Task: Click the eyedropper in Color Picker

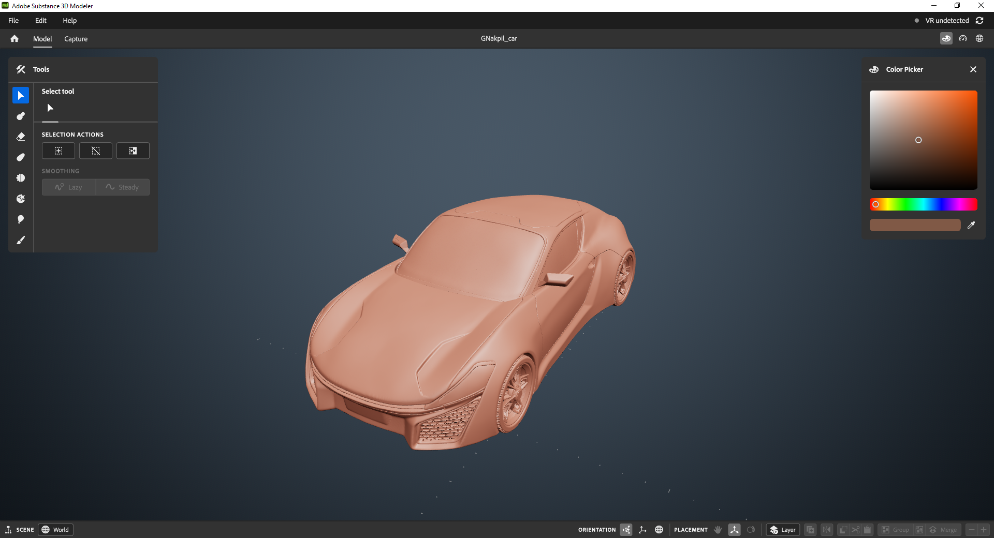Action: [x=971, y=225]
